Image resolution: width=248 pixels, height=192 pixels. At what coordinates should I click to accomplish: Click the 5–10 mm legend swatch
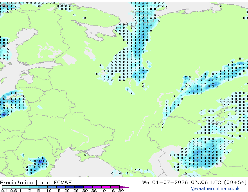click(x=43, y=187)
